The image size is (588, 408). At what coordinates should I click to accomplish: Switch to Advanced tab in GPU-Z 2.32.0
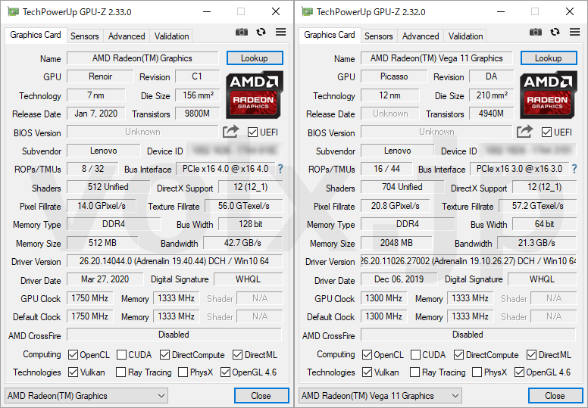point(421,36)
